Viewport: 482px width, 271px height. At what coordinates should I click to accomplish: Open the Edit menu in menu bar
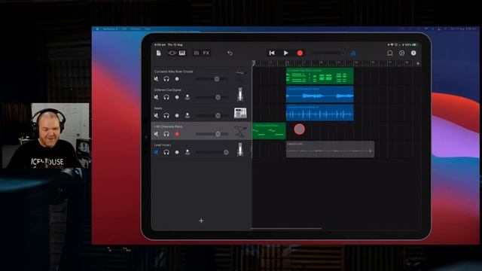pos(124,29)
